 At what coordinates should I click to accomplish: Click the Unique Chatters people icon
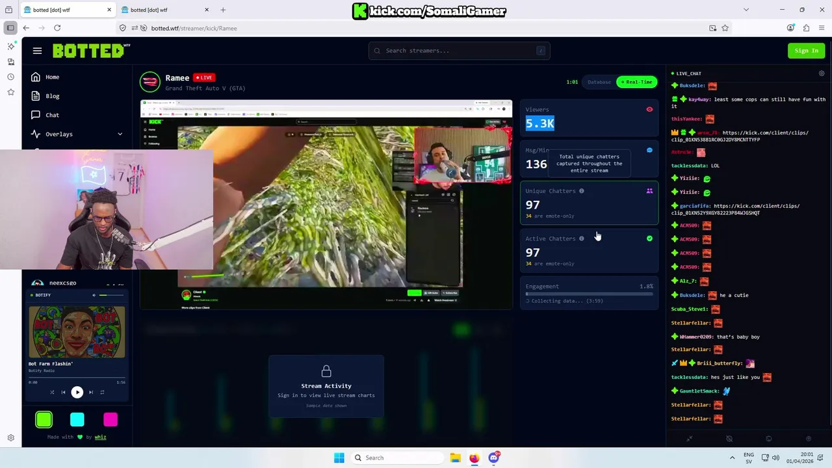click(649, 191)
